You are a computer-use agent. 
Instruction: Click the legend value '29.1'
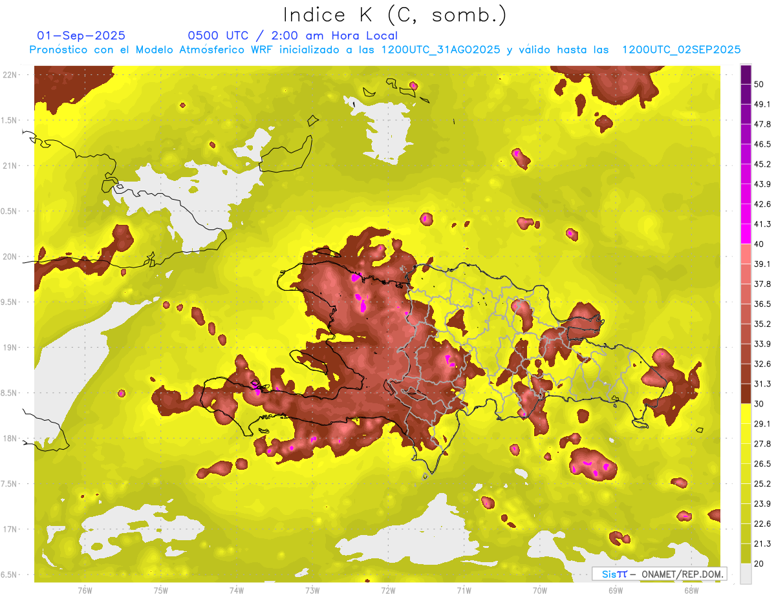(762, 424)
